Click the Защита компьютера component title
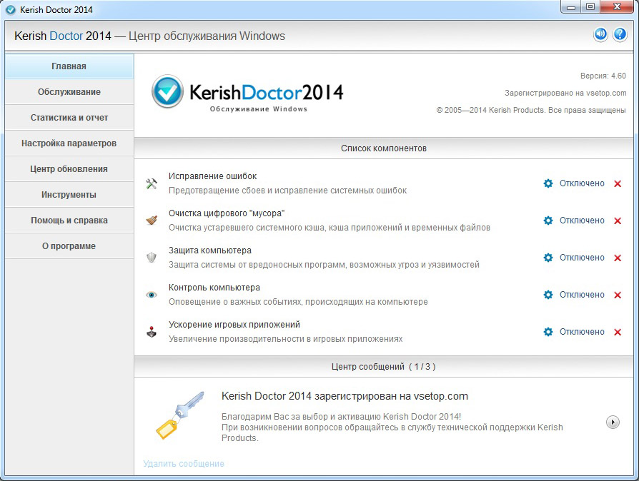 (210, 250)
